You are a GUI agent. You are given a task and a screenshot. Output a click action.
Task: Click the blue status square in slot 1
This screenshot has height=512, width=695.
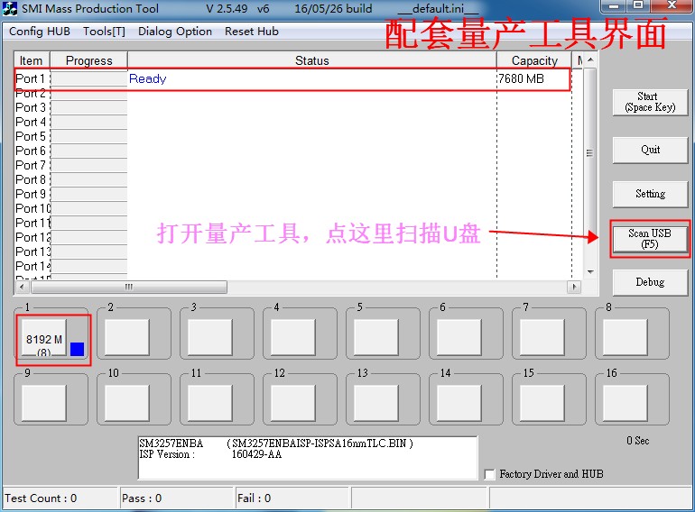pos(77,349)
